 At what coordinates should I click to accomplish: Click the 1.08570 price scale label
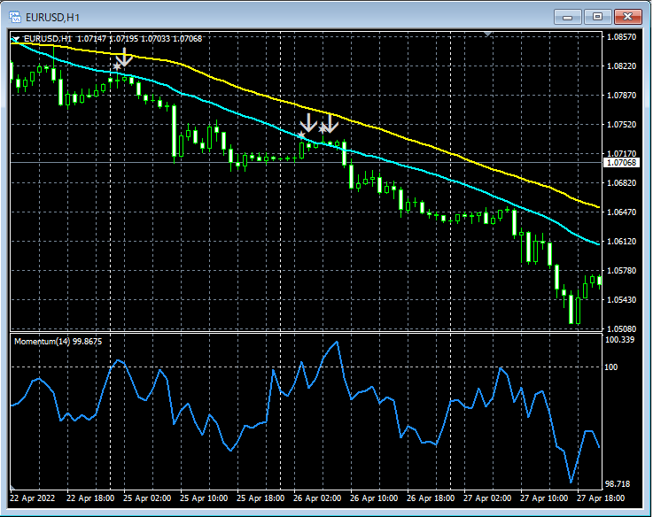coord(622,36)
